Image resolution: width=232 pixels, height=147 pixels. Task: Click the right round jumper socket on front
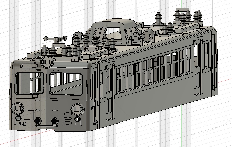click(x=54, y=121)
